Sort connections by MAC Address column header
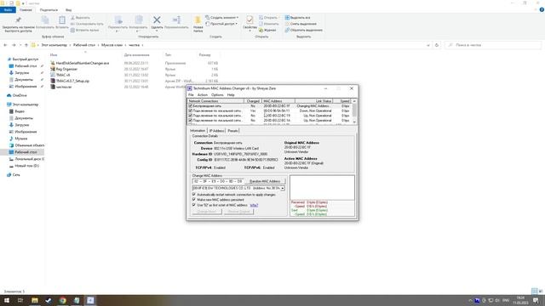 click(278, 101)
